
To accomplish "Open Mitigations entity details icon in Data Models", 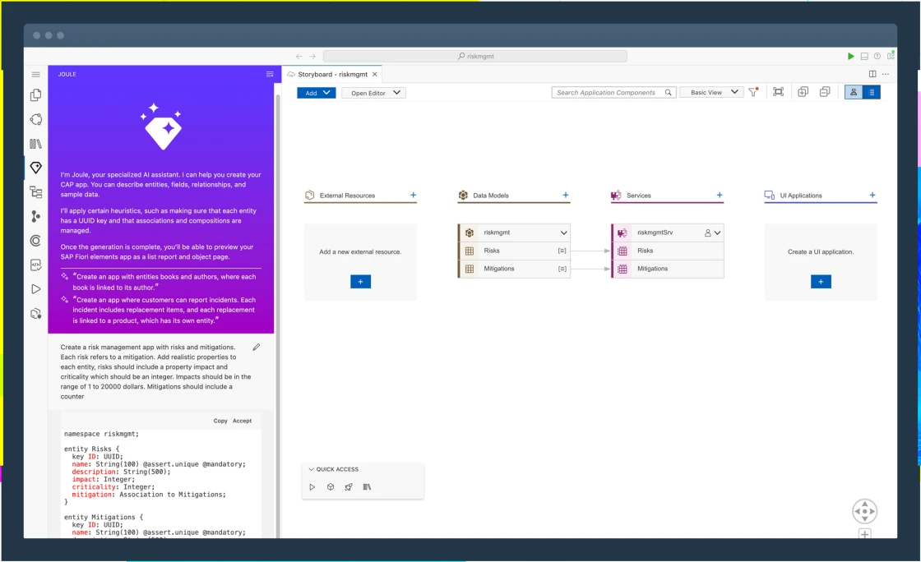I will pos(562,269).
